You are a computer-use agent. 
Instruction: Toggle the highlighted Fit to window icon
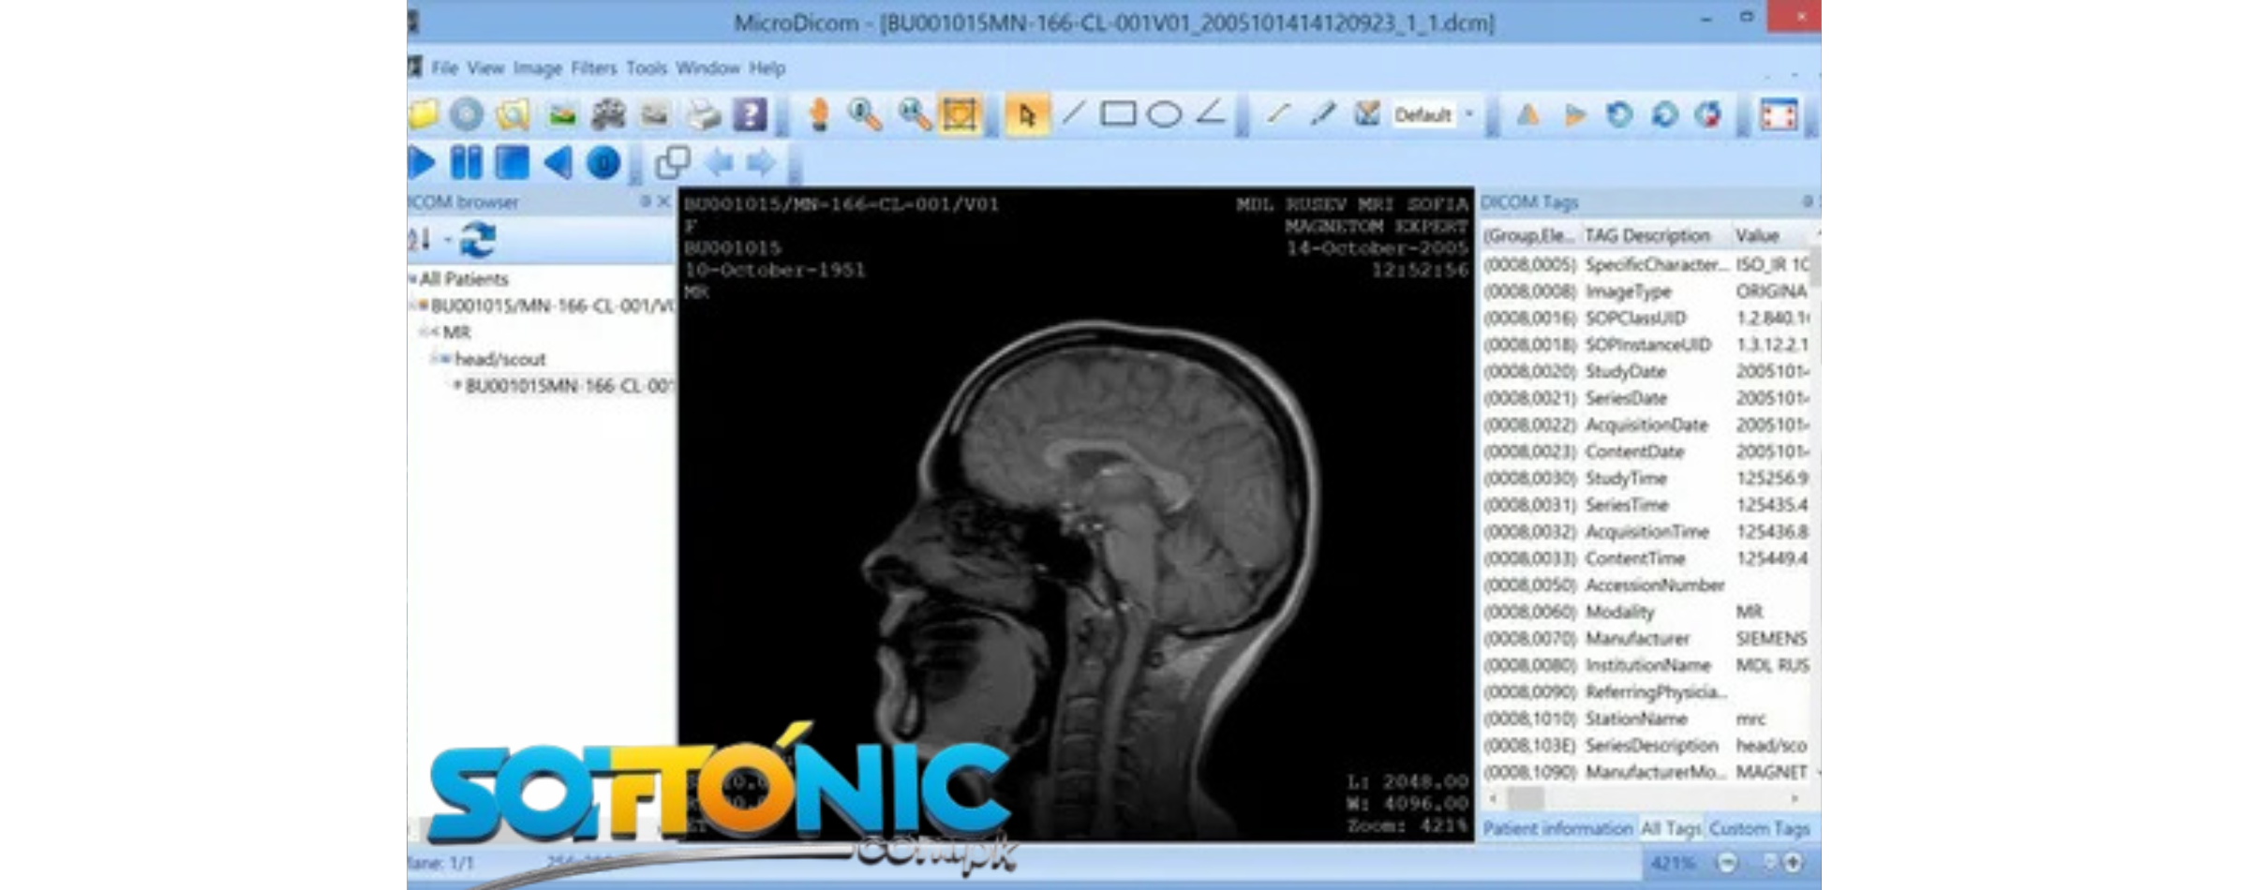[960, 115]
